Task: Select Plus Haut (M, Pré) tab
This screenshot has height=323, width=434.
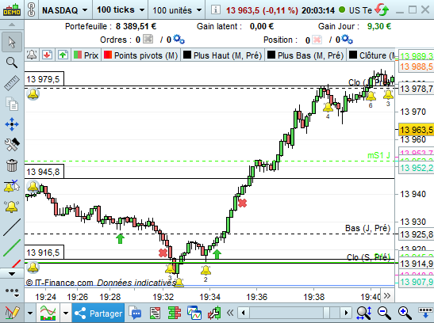Action: click(x=222, y=55)
